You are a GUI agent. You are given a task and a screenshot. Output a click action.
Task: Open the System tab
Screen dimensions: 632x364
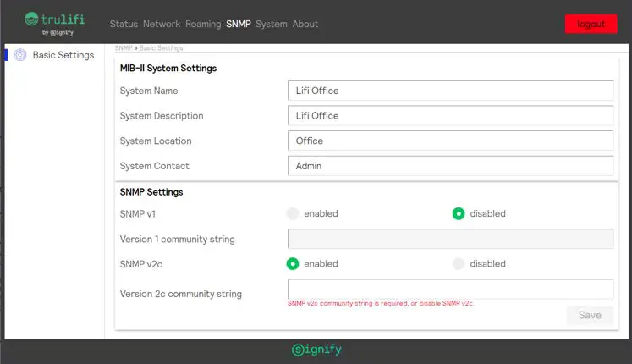coord(272,25)
